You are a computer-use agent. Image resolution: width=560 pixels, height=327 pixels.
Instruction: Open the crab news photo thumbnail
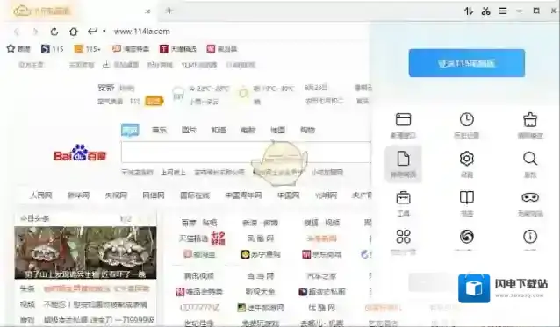pyautogui.click(x=85, y=252)
